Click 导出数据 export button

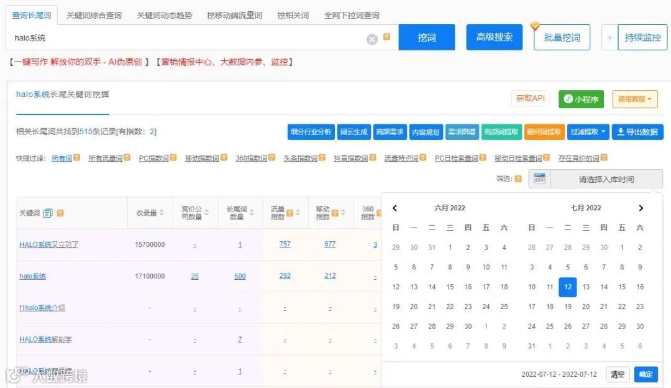[637, 132]
